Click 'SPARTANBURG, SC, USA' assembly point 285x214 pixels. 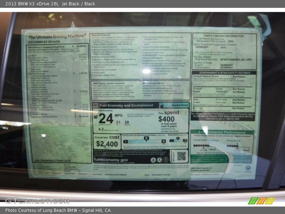pyautogui.click(x=236, y=60)
